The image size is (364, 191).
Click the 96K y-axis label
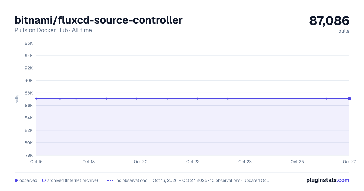(29, 43)
